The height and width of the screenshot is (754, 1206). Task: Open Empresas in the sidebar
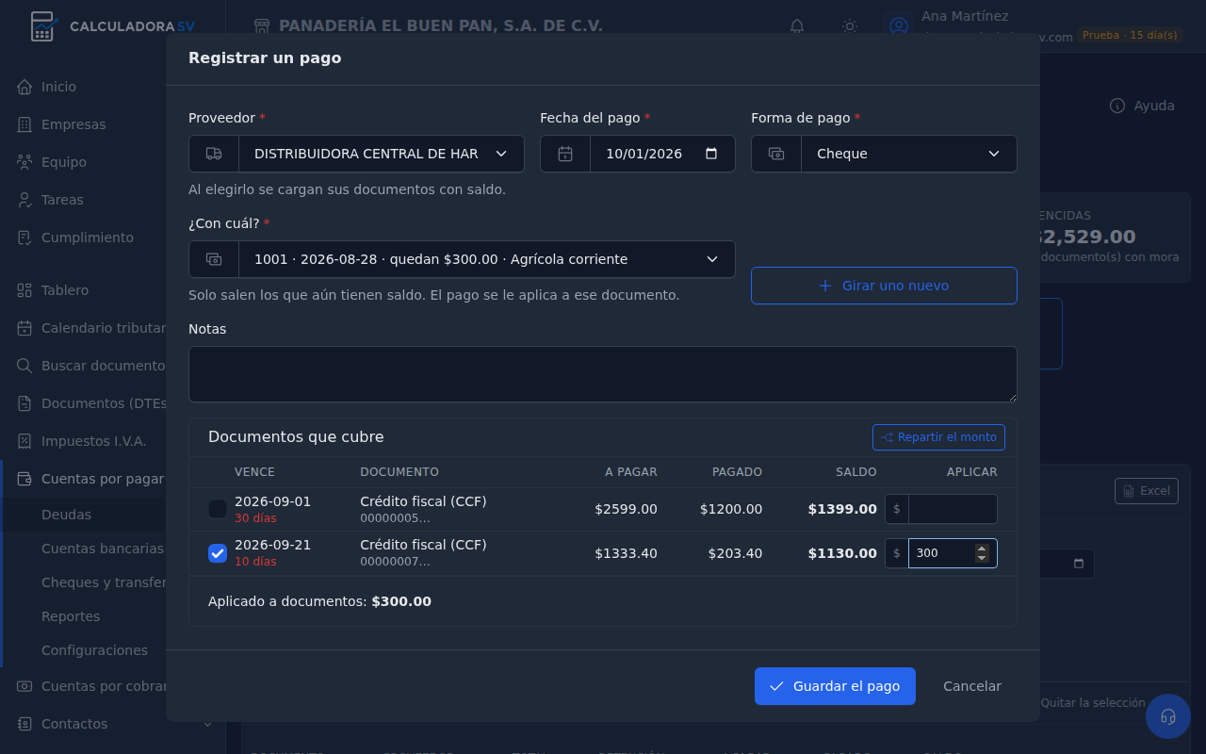pos(73,124)
